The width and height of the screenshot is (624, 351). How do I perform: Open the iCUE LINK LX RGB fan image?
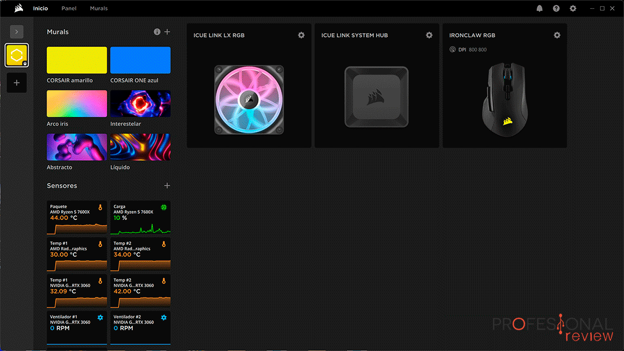click(249, 99)
